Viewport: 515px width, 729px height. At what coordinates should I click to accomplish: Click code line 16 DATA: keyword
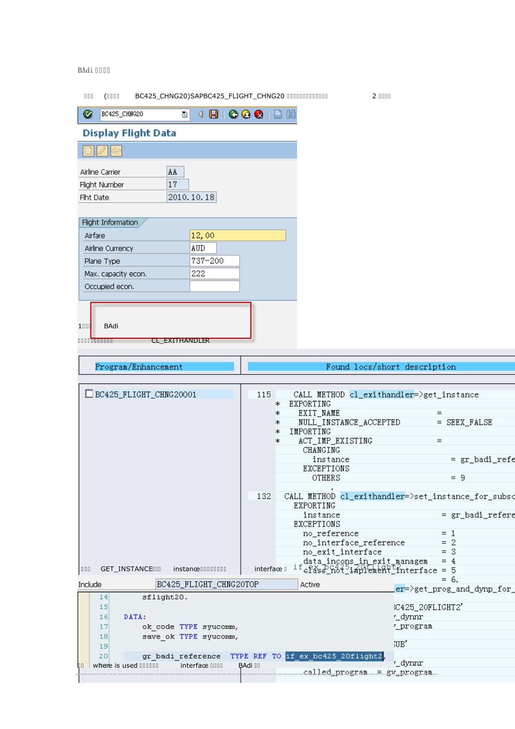click(x=135, y=617)
